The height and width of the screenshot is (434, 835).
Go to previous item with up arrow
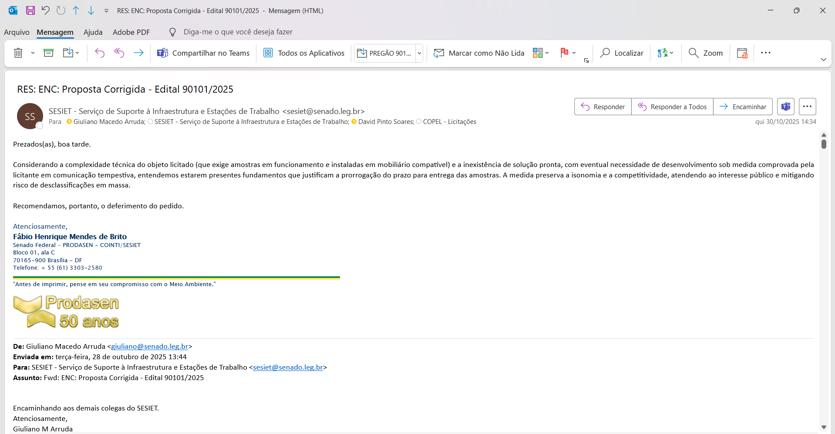pos(76,10)
